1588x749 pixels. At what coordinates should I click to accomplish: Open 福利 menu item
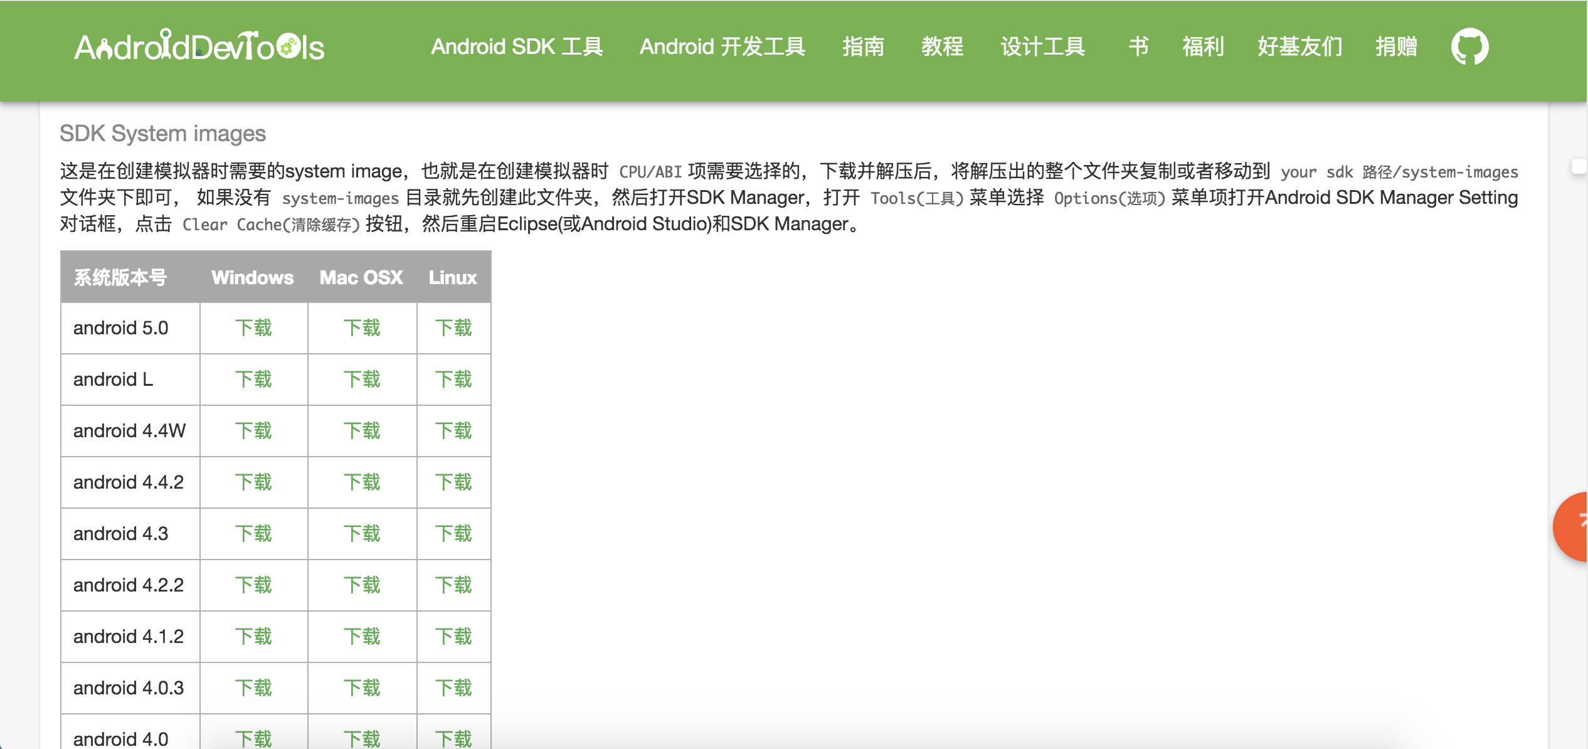coord(1203,46)
